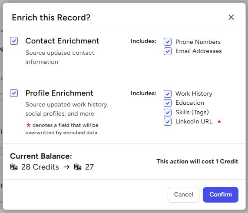Click the Profile Enrichment heading text
Viewport: 248px width, 213px height.
[x=60, y=93]
